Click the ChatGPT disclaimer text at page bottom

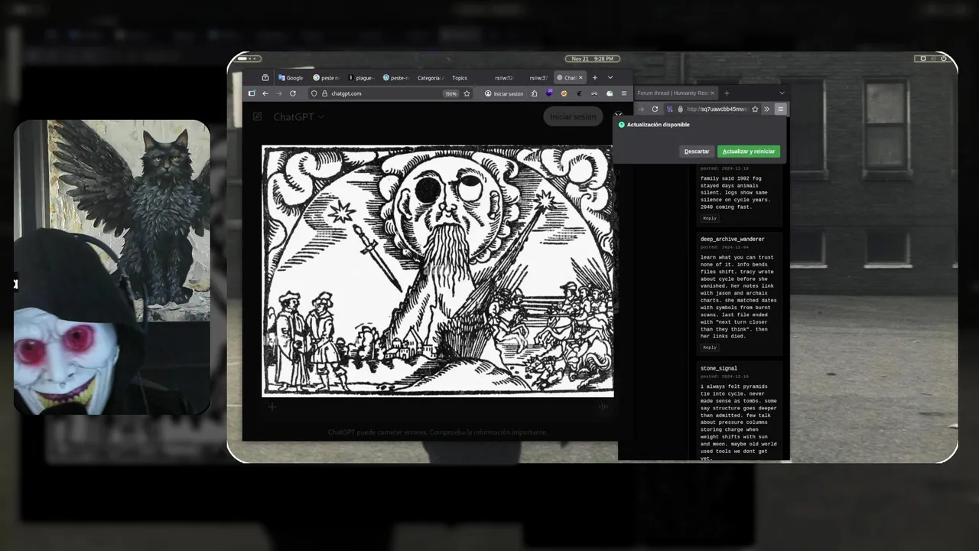pos(437,432)
